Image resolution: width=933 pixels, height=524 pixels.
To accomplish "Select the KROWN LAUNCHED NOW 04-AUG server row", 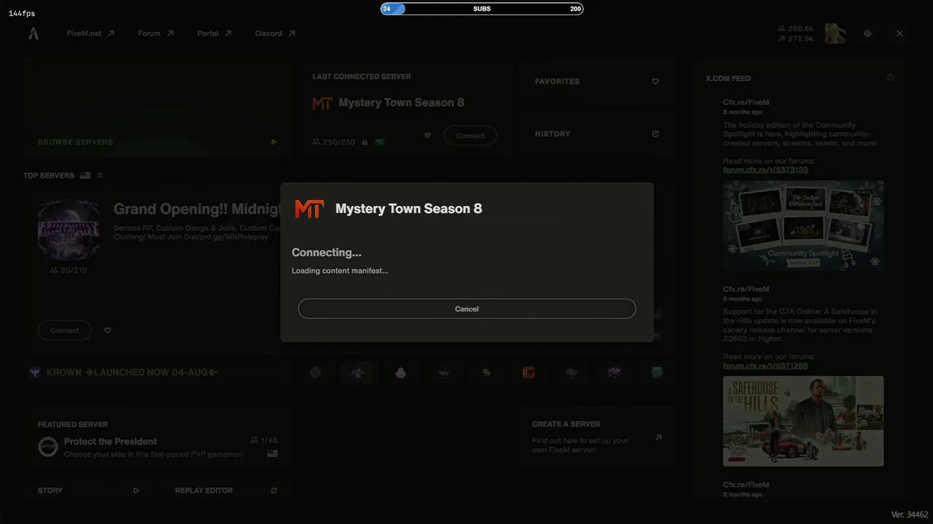I will click(157, 373).
